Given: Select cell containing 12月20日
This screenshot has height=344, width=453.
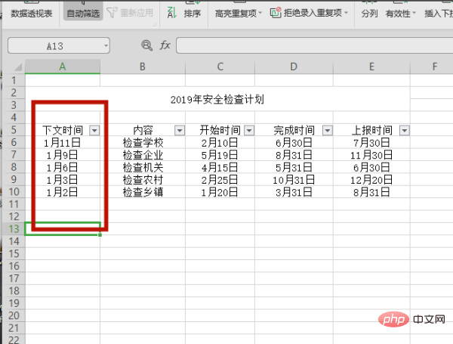Looking at the screenshot, I should [371, 180].
